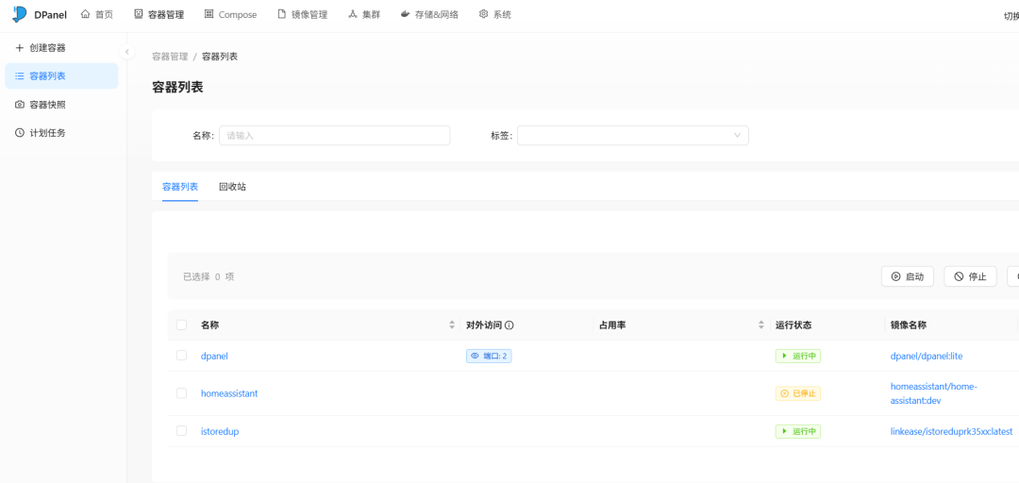
Task: Switch to the 回收站 tab
Action: point(232,187)
